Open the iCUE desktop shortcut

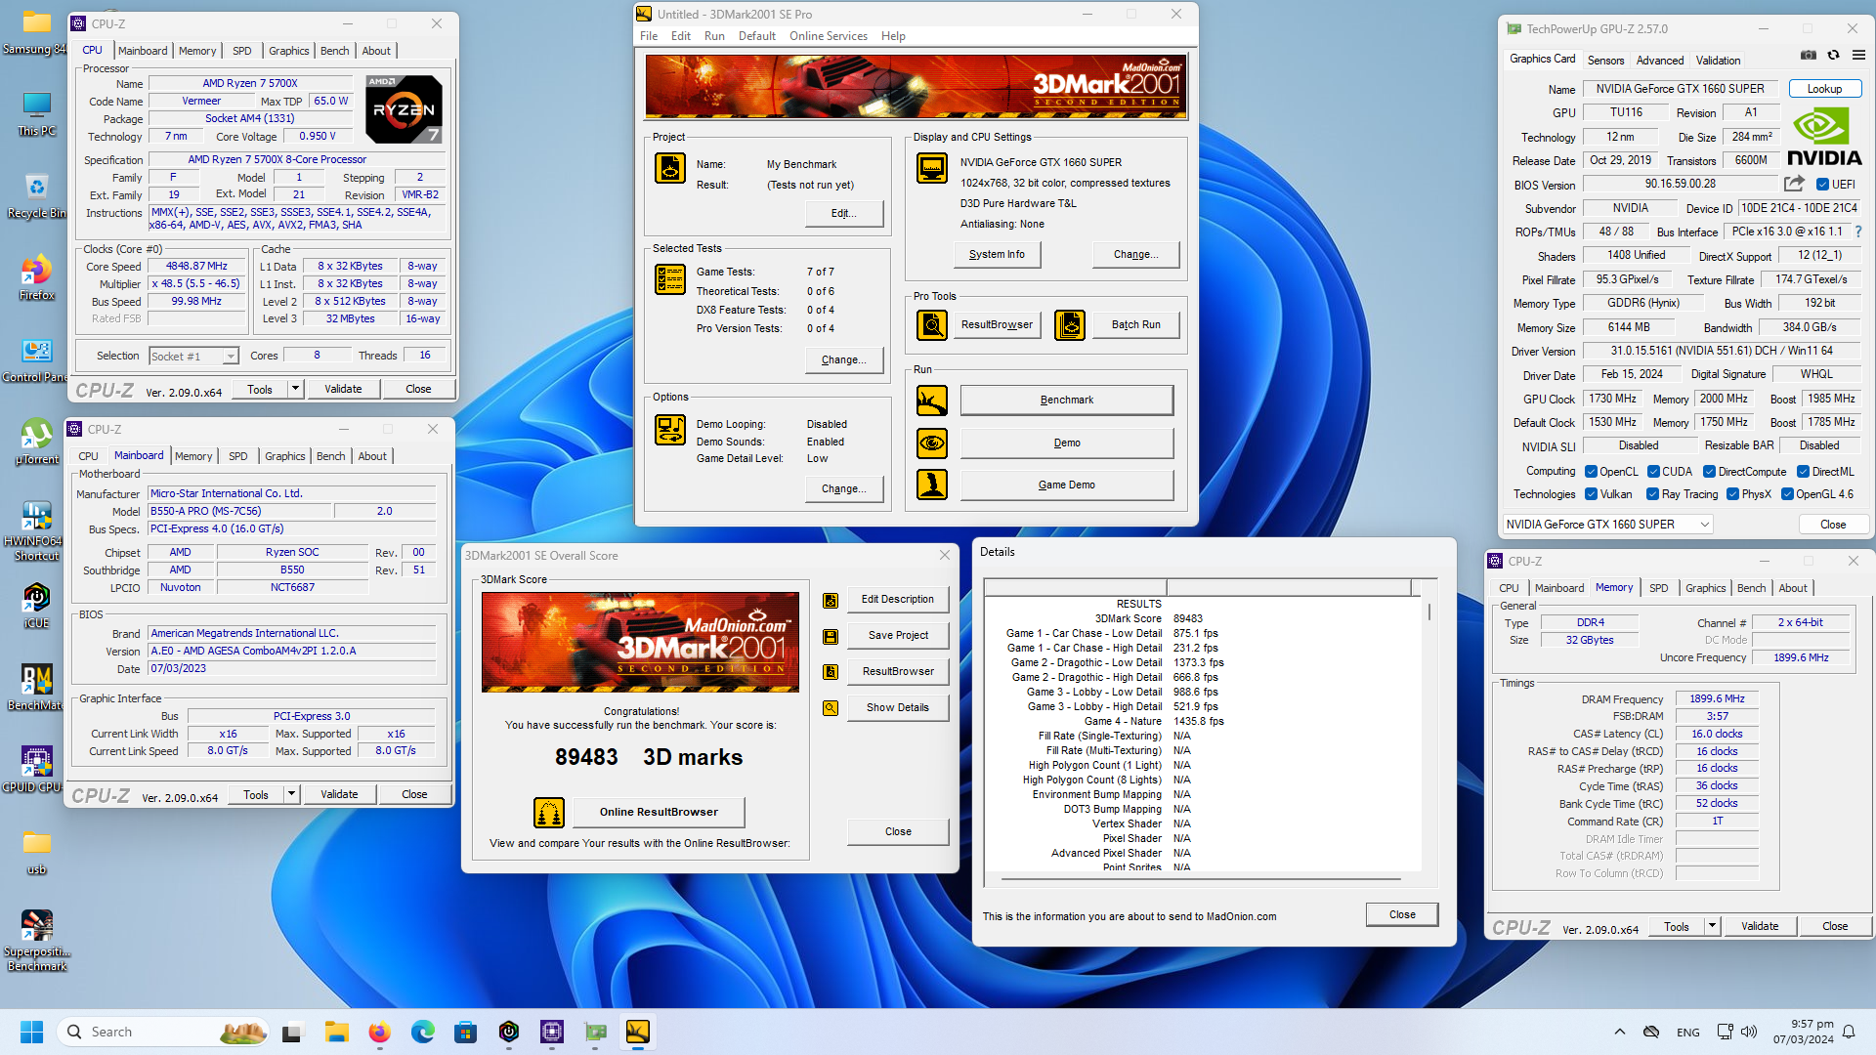coord(36,606)
